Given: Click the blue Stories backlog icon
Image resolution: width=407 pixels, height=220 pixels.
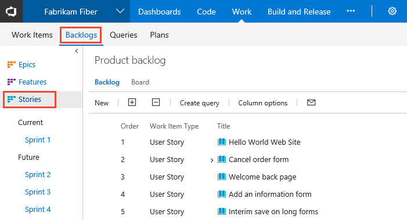Looking at the screenshot, I should pos(12,99).
